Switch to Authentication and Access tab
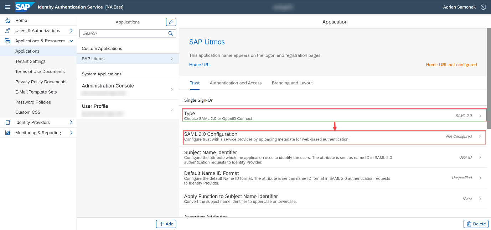The image size is (491, 230). (236, 83)
